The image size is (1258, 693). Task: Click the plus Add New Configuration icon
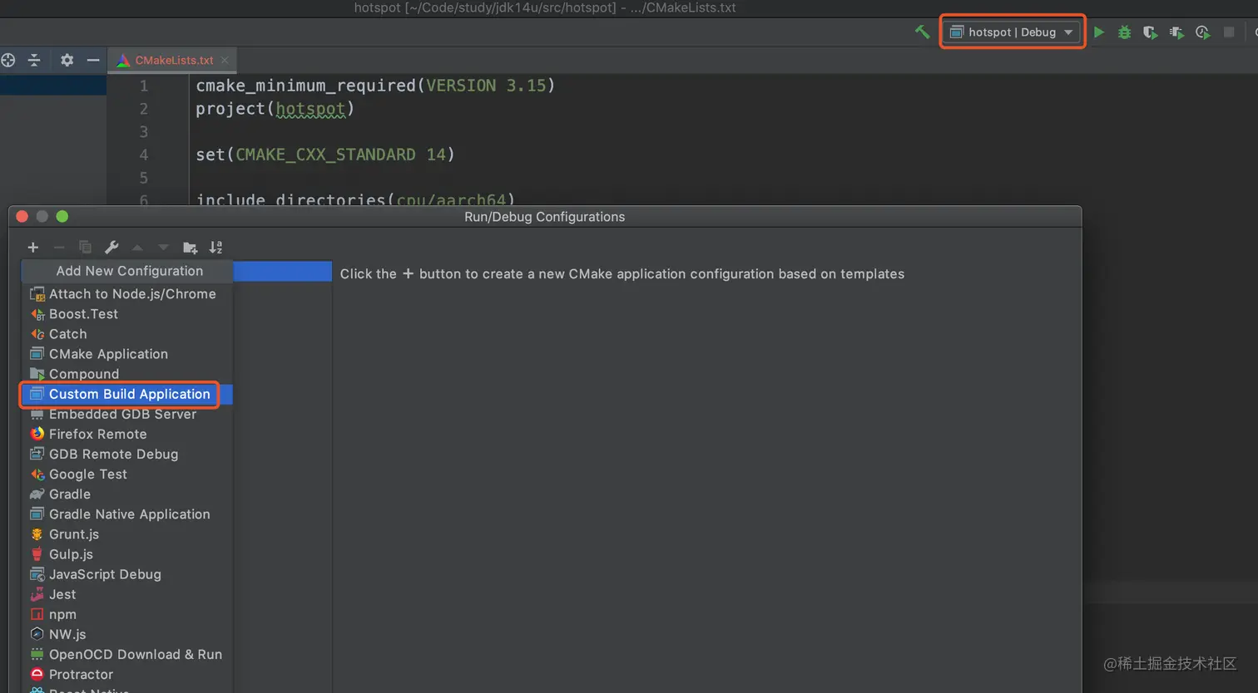[33, 248]
